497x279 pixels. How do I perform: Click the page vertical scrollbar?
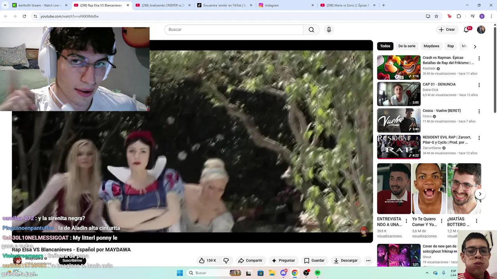click(495, 70)
